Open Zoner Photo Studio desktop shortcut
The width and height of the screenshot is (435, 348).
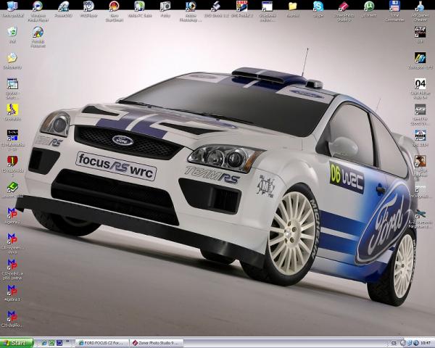(344, 7)
